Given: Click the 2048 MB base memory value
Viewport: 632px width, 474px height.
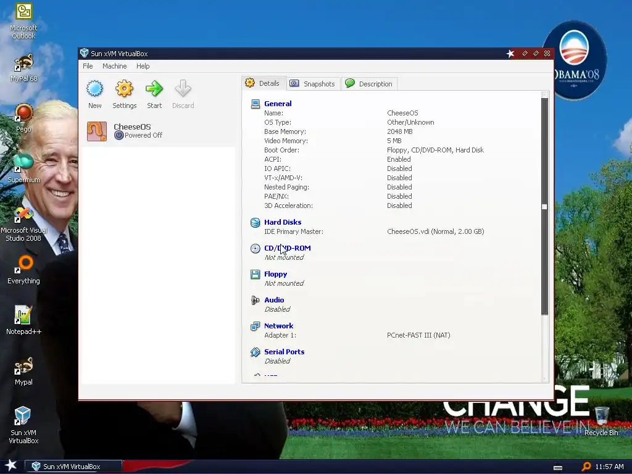Looking at the screenshot, I should click(399, 131).
